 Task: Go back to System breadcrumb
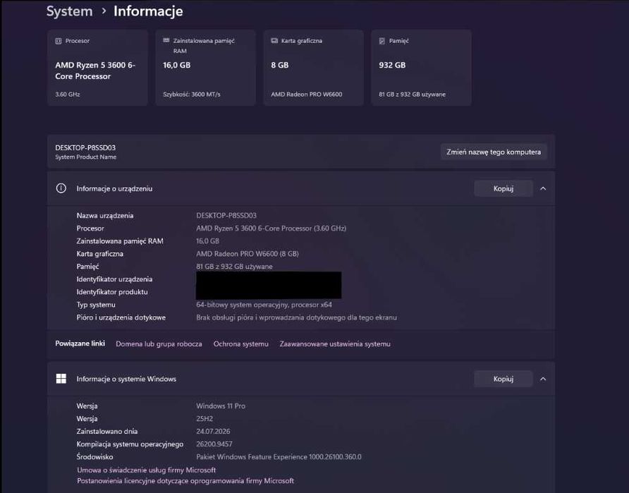coord(69,11)
